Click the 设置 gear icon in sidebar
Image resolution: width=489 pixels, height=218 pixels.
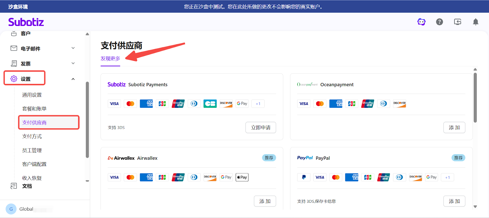(14, 79)
